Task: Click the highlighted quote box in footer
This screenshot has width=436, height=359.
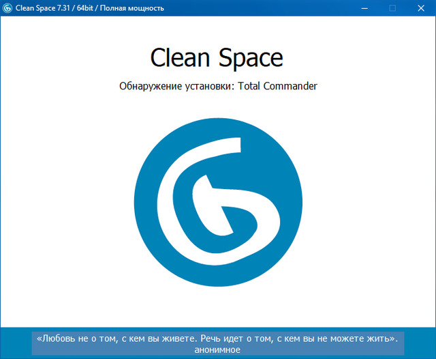Action: tap(217, 344)
